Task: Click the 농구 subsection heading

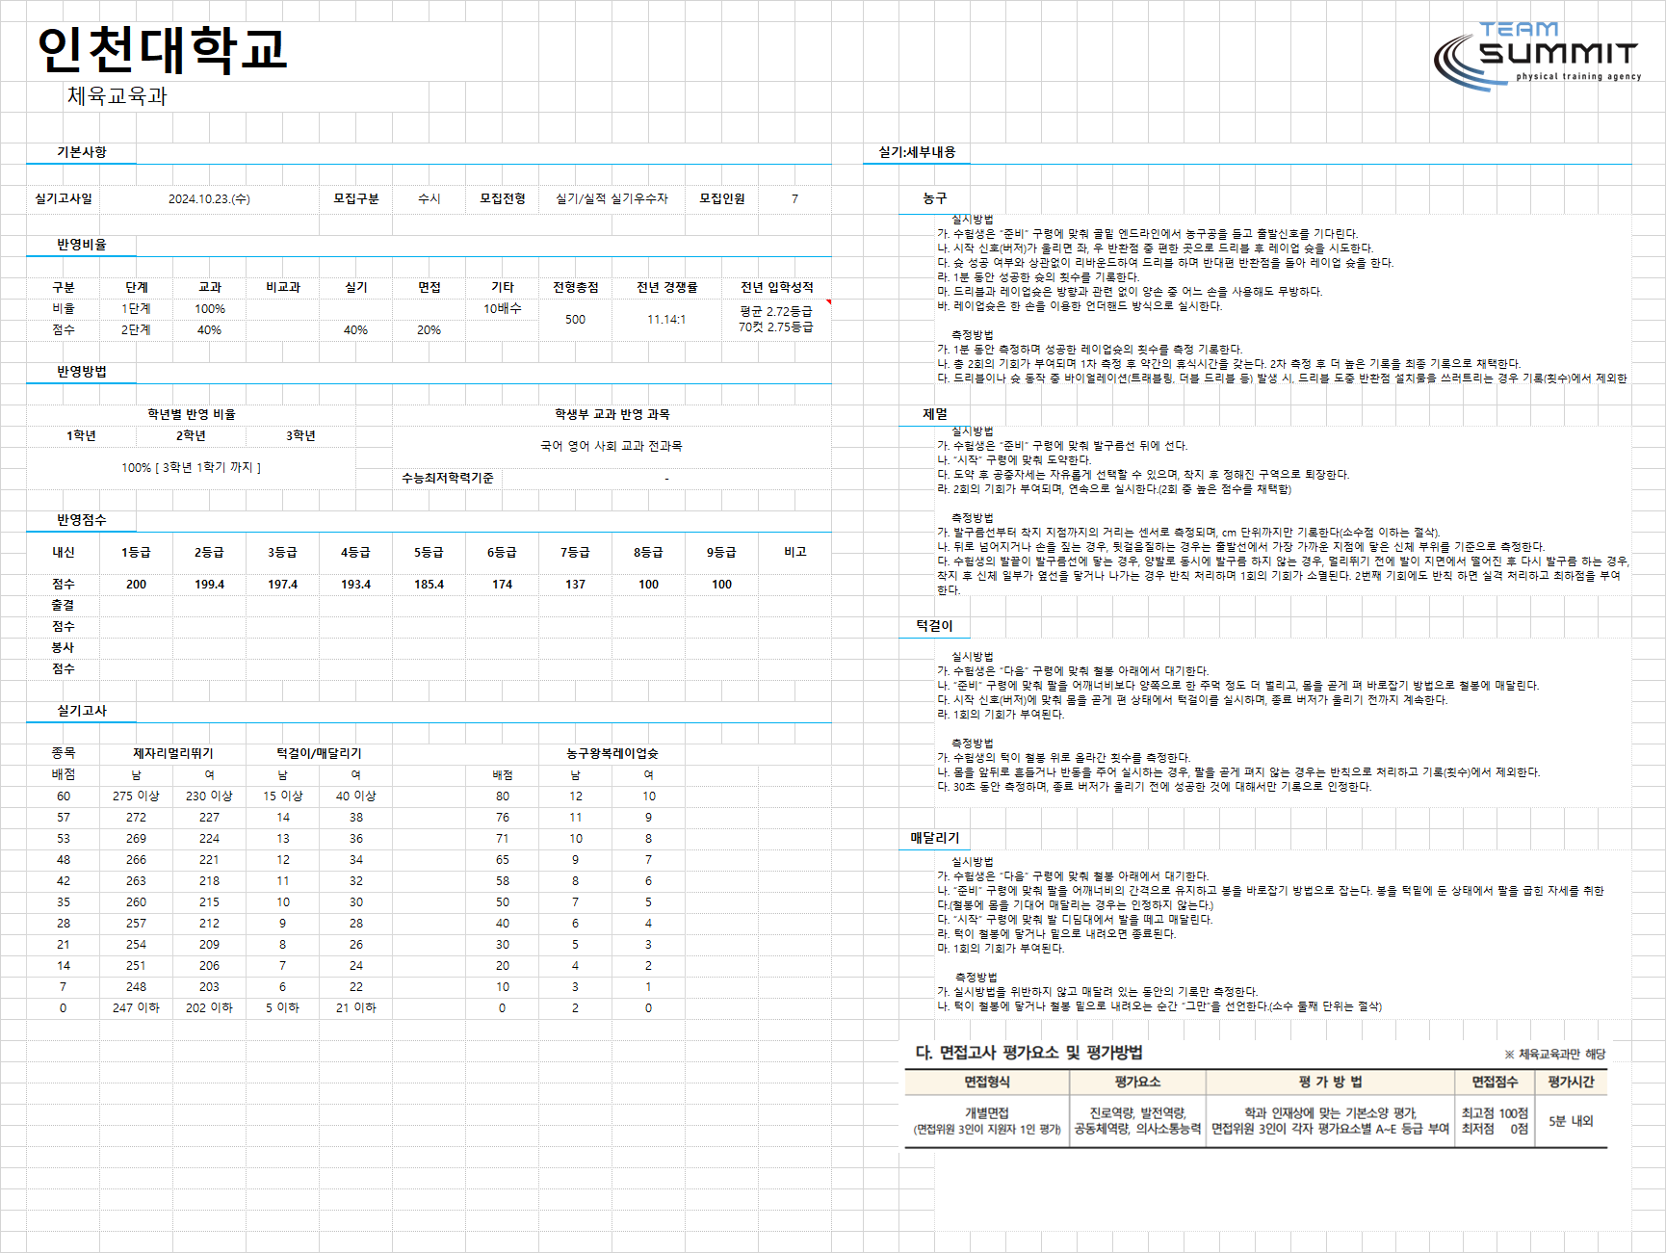Action: click(x=934, y=198)
